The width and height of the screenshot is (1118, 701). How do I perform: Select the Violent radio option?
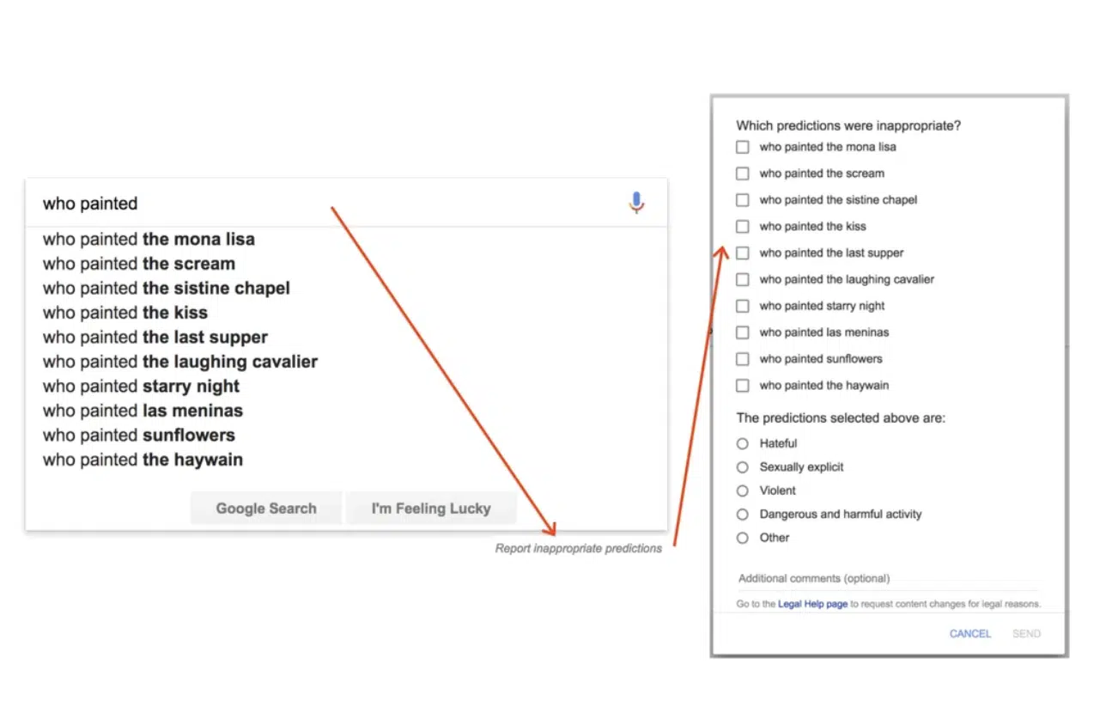click(743, 491)
